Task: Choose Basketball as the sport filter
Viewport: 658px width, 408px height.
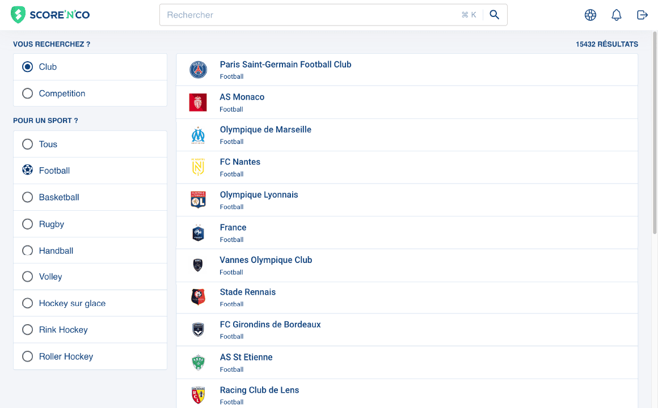Action: (27, 197)
